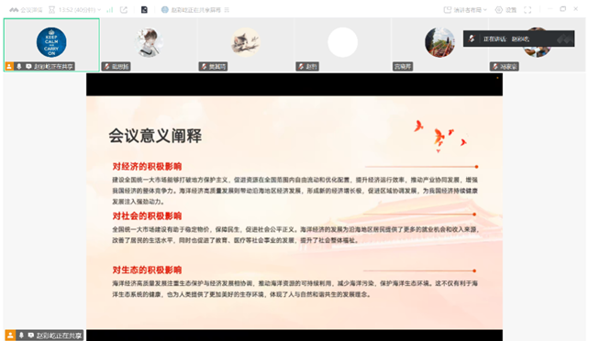589x341 pixels.
Task: Open the dark notes document icon in top bar
Action: click(x=144, y=10)
